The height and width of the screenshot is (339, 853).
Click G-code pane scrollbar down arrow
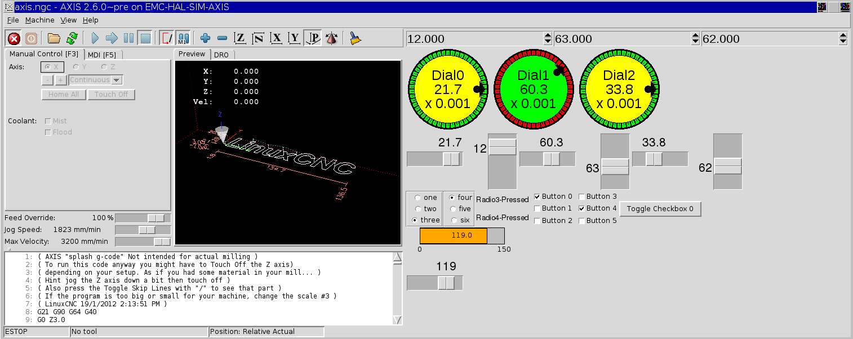pyautogui.click(x=397, y=320)
